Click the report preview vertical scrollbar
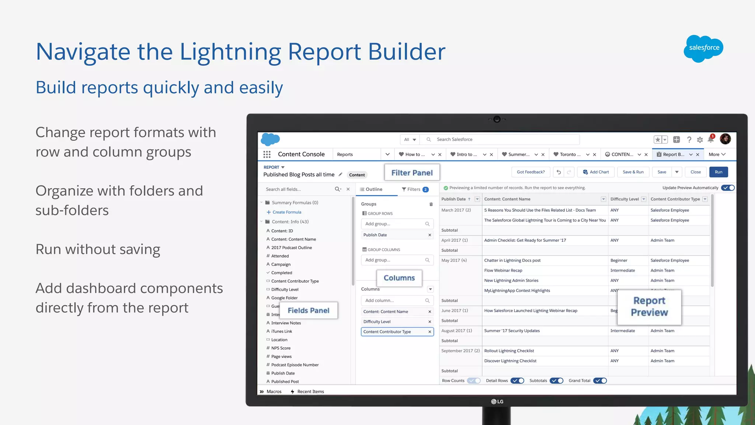 point(712,241)
